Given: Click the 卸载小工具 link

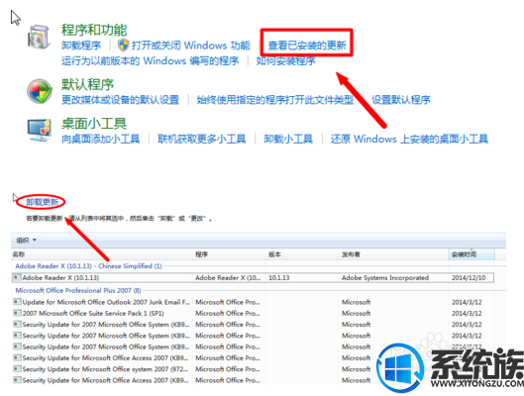Looking at the screenshot, I should tap(288, 139).
